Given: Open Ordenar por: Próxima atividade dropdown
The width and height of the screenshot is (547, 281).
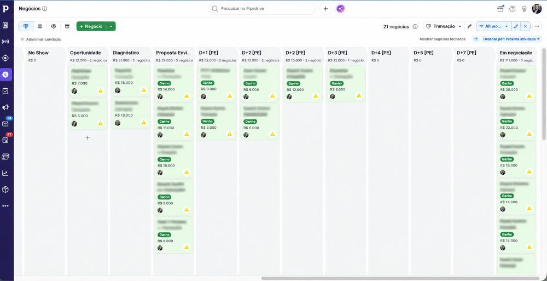Looking at the screenshot, I should tap(511, 39).
